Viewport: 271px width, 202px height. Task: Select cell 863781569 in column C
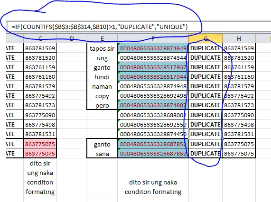pyautogui.click(x=40, y=48)
